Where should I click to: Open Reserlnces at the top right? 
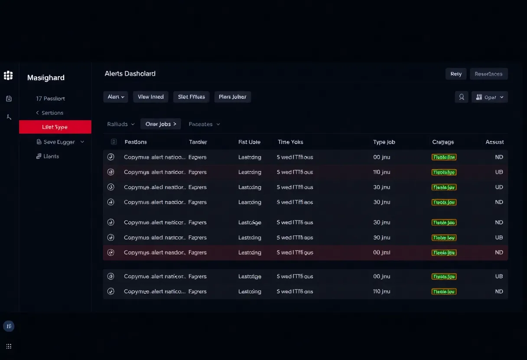(x=488, y=74)
